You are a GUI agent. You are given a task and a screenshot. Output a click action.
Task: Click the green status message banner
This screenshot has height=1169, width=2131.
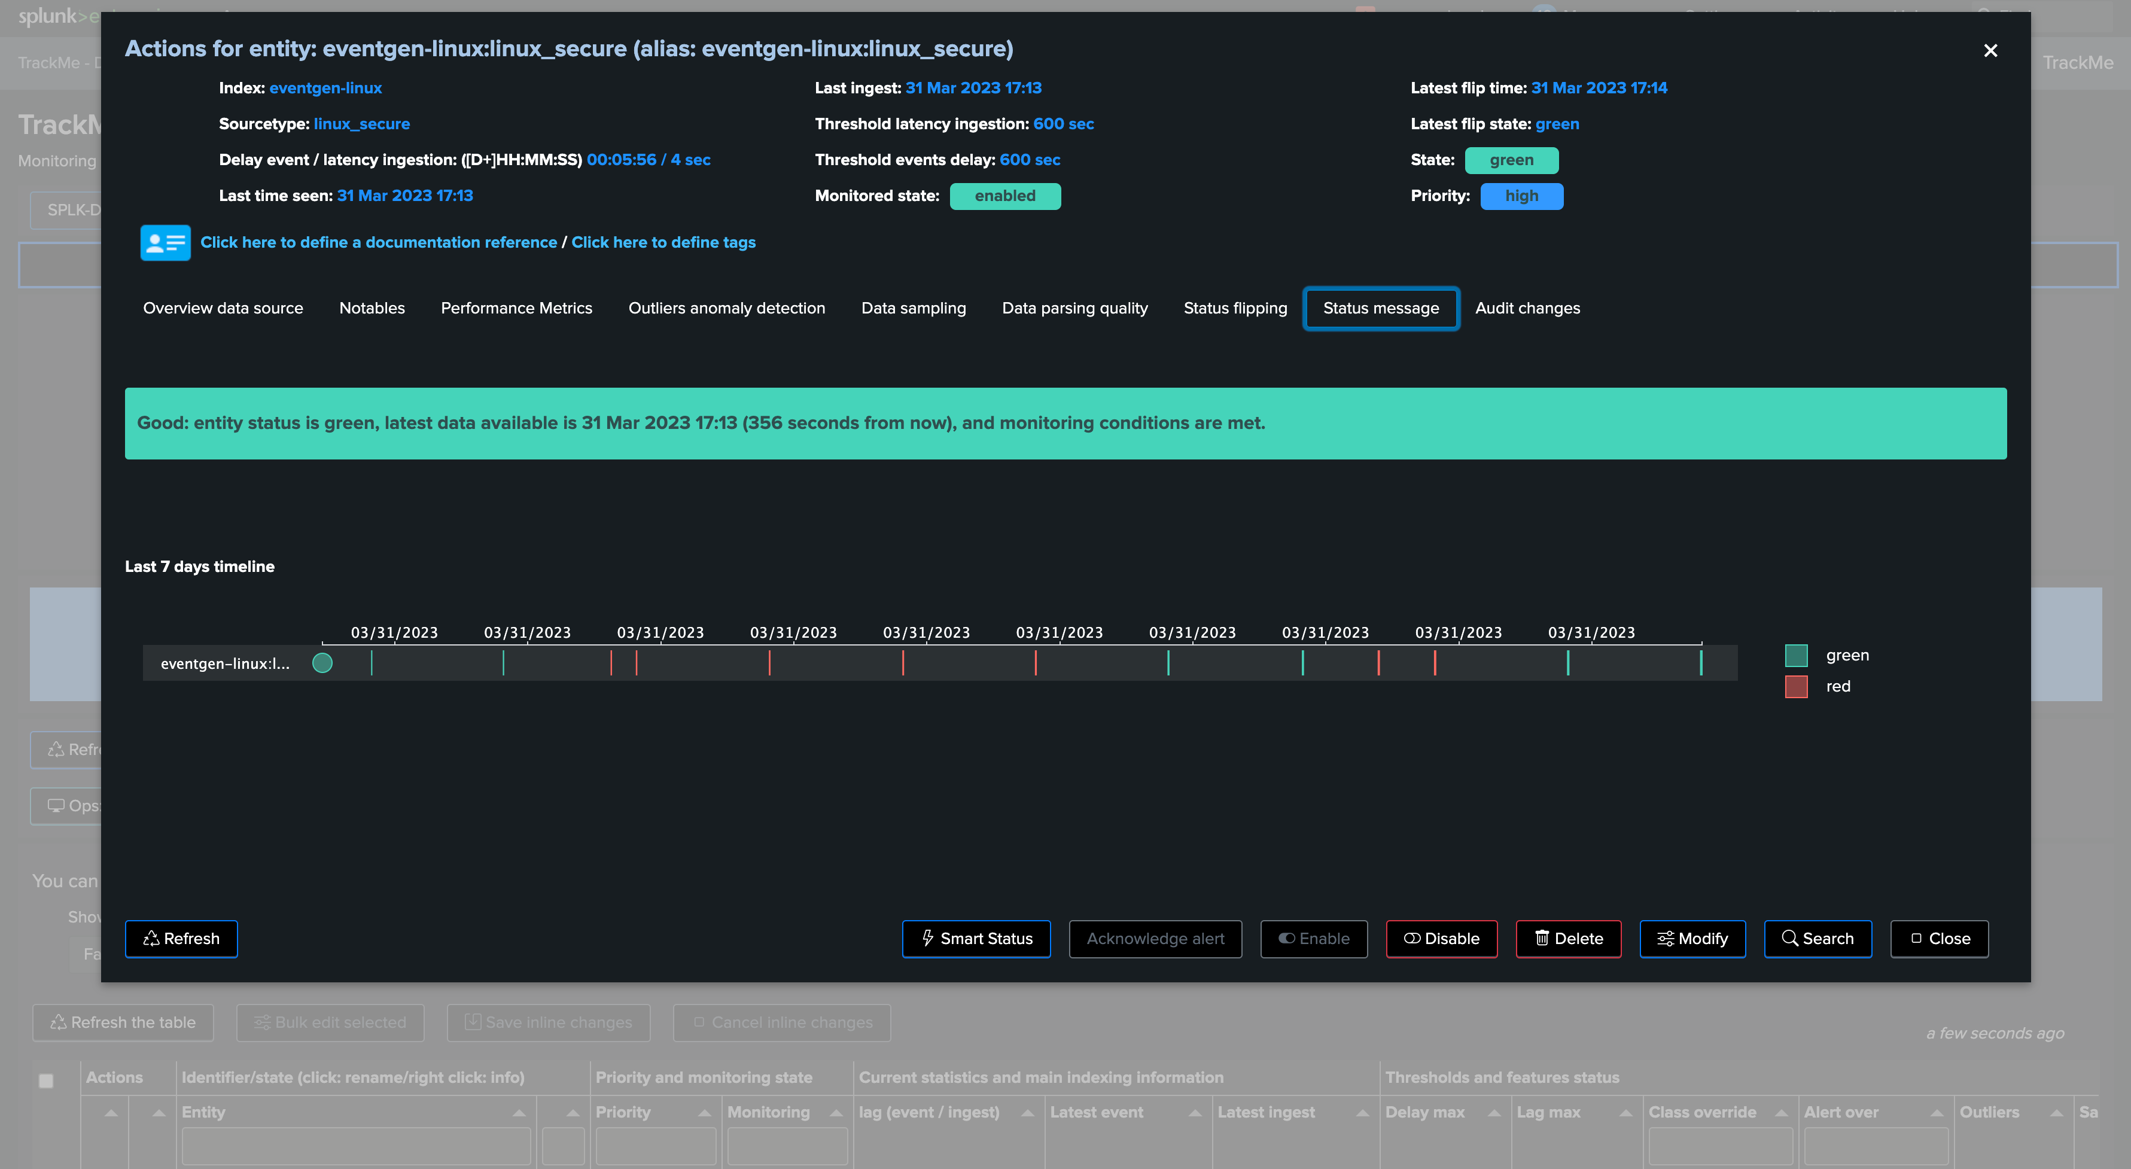coord(1065,423)
